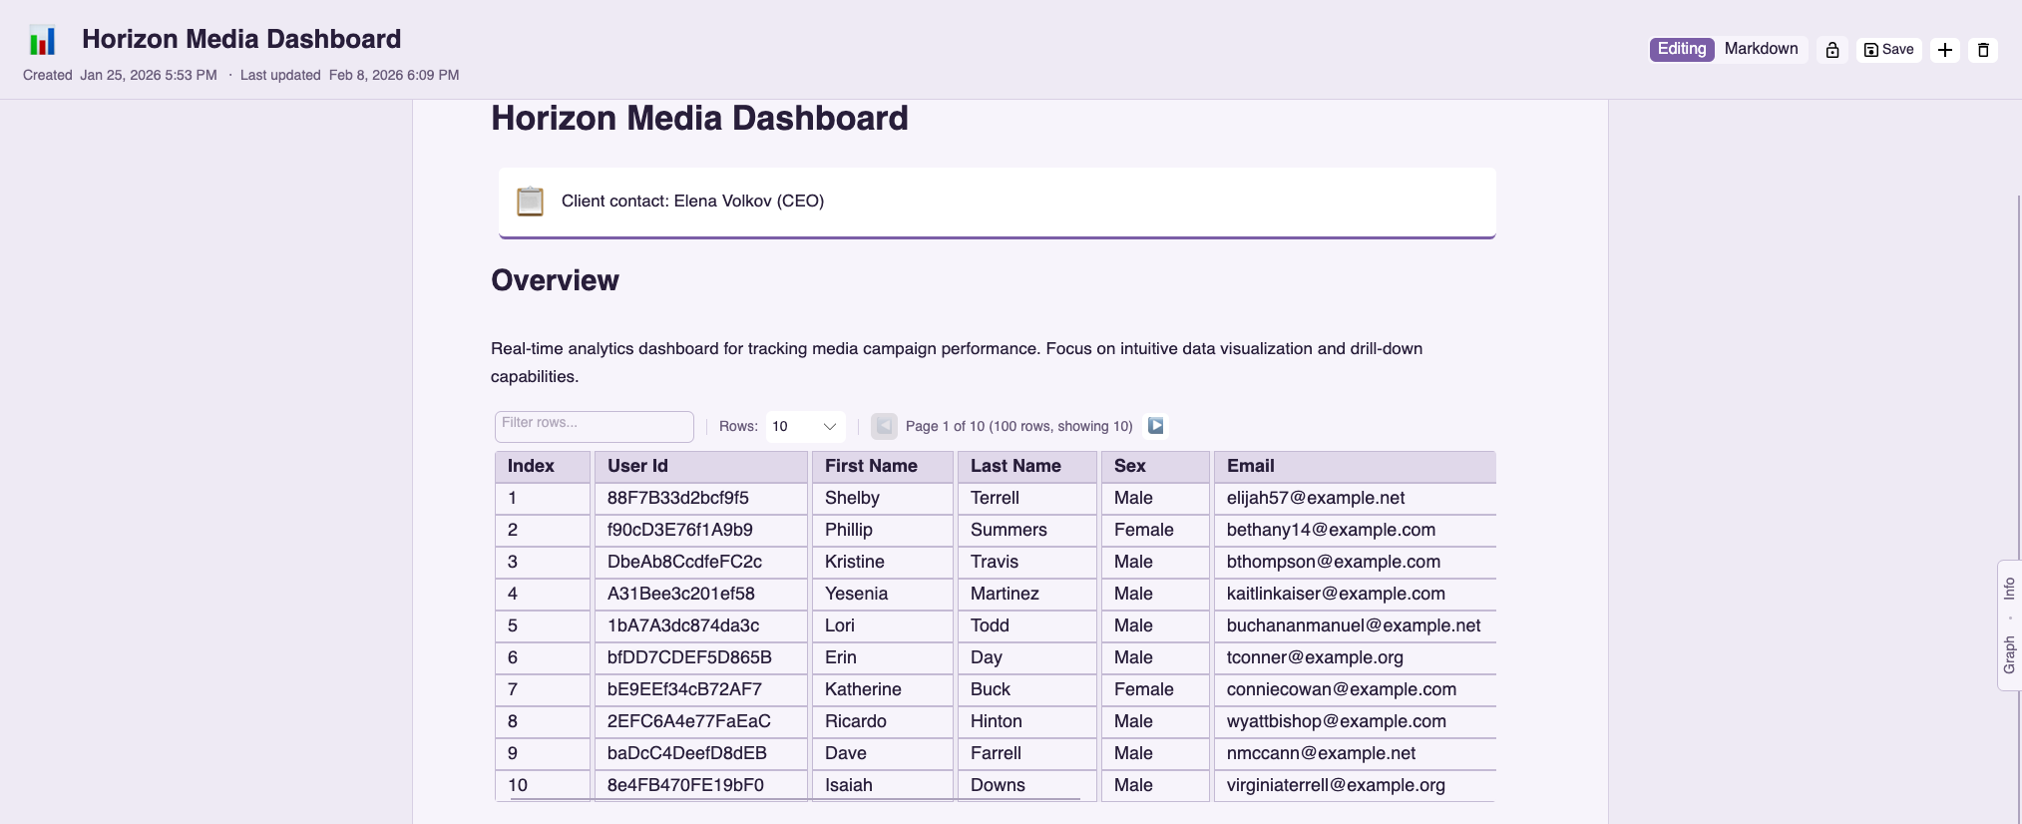Image resolution: width=2022 pixels, height=824 pixels.
Task: Select user id DbeAb8CcdfeFC2c cell
Action: coord(701,562)
